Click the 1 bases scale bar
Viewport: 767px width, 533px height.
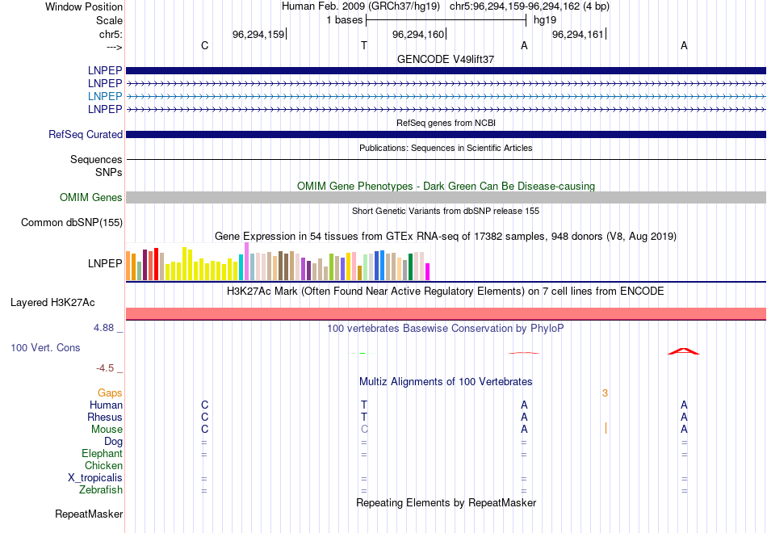pos(446,20)
